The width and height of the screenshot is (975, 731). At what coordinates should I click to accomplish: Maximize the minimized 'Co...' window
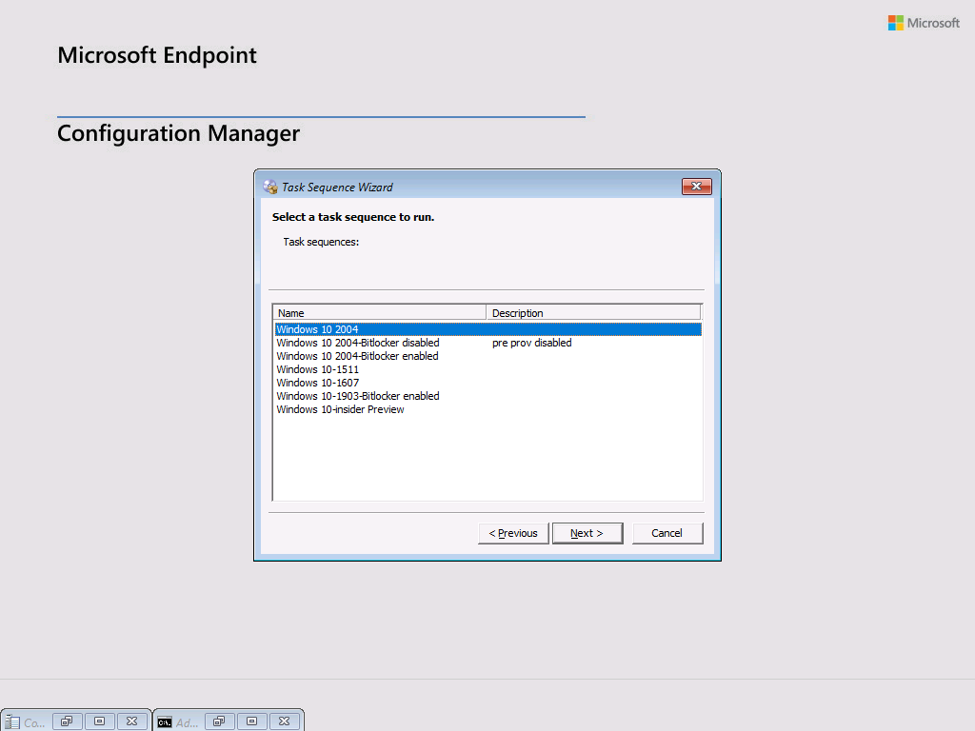point(99,721)
